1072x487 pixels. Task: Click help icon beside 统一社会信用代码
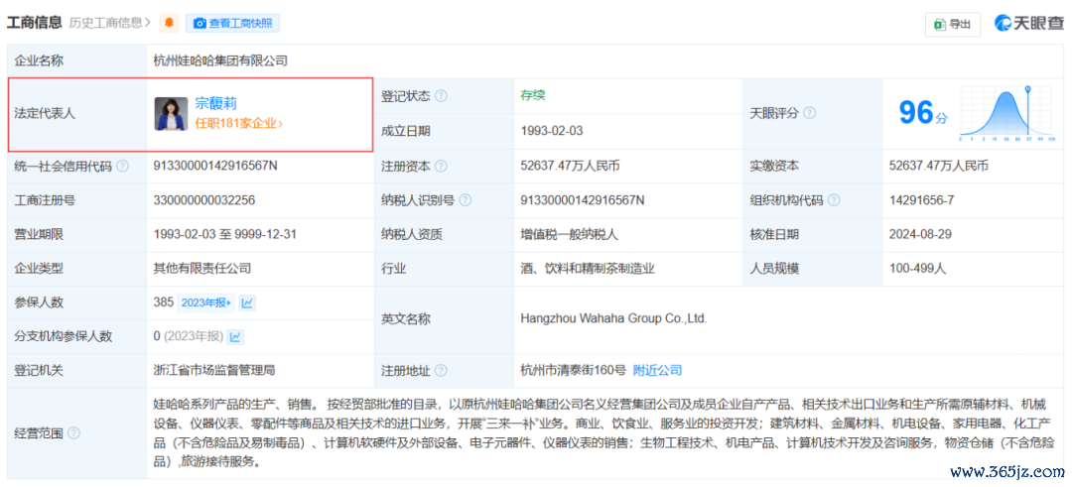(122, 167)
